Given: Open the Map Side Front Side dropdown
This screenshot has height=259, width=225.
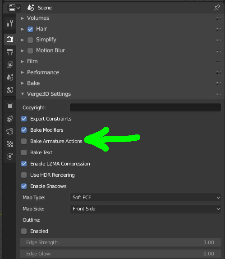Looking at the screenshot, I should tap(145, 209).
